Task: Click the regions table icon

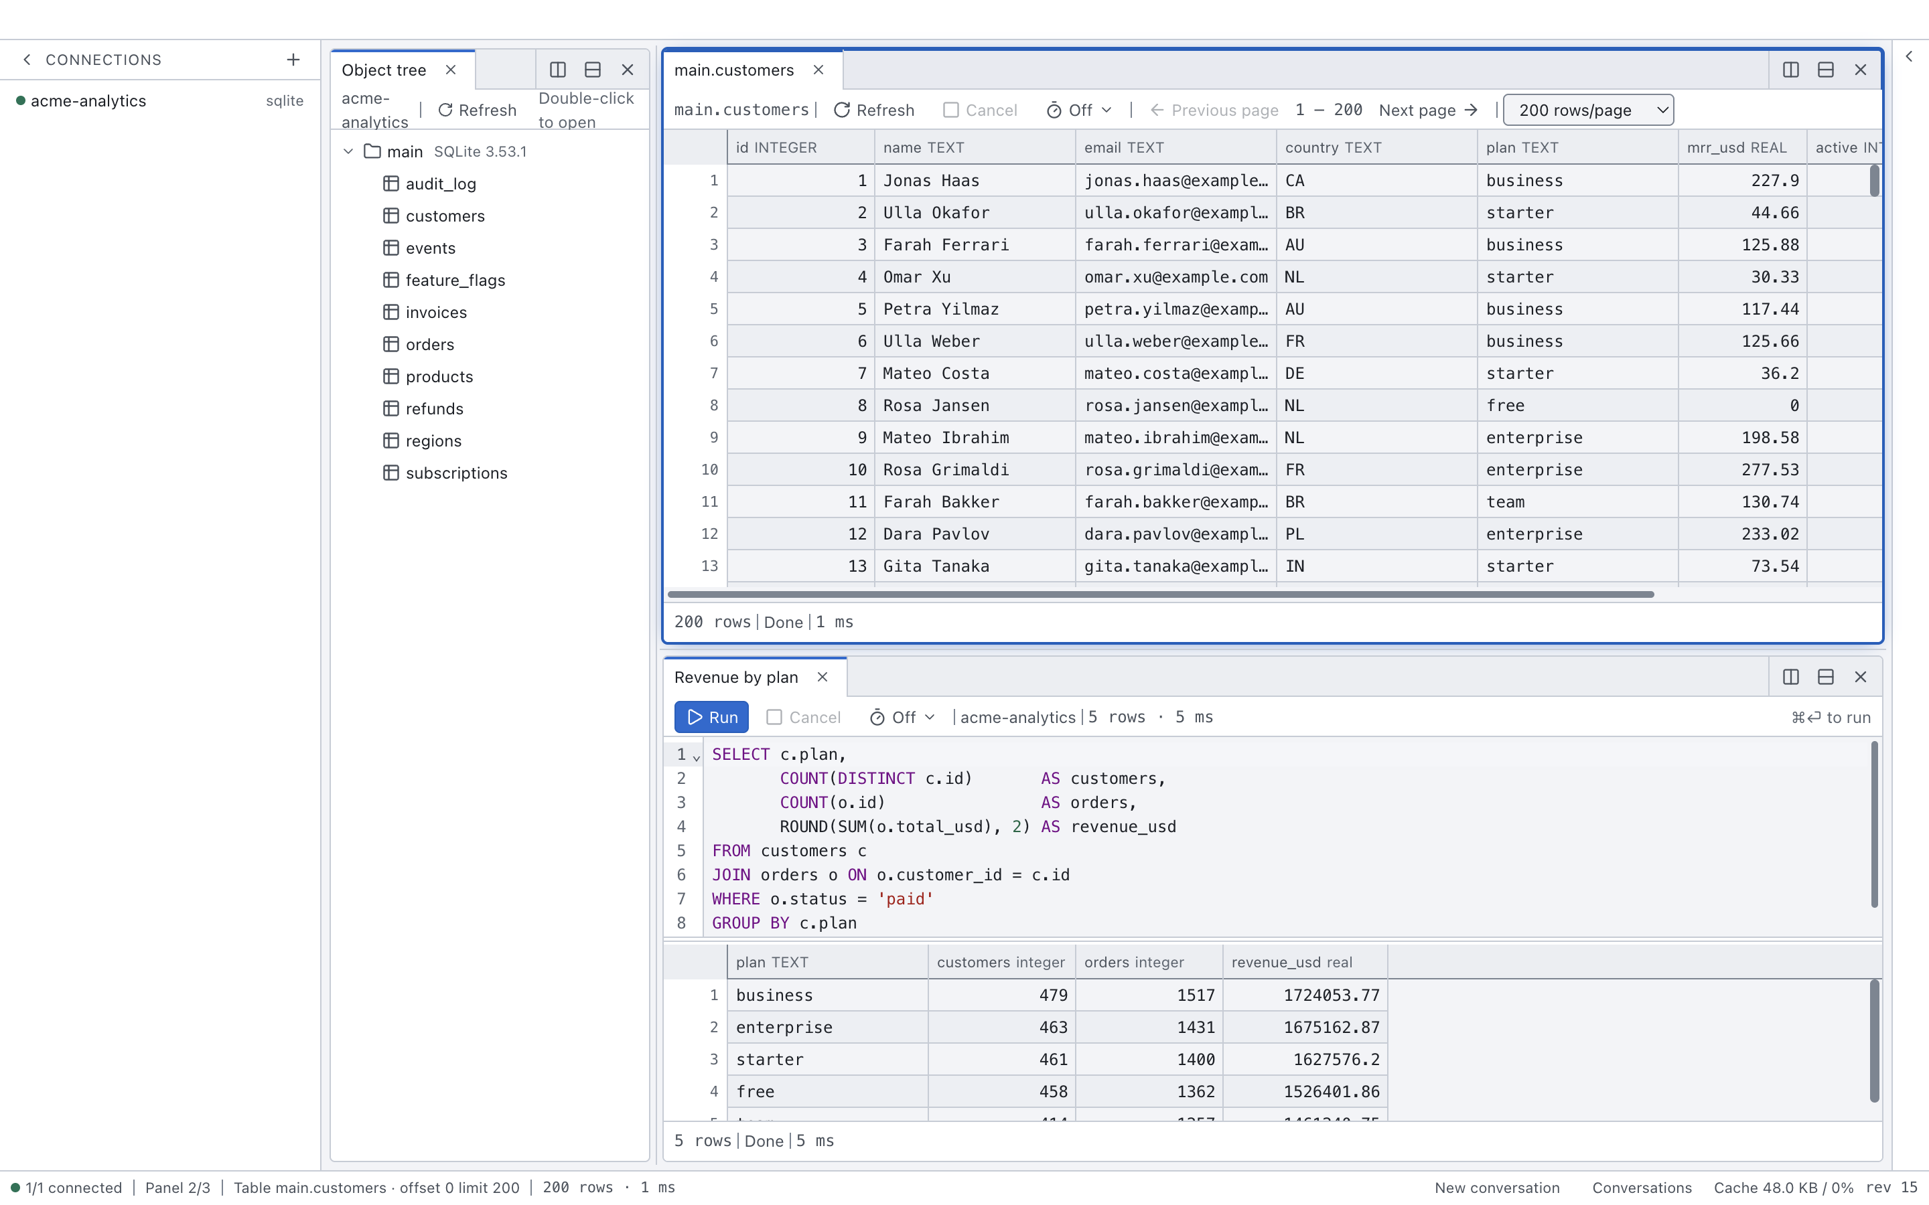Action: click(x=391, y=440)
